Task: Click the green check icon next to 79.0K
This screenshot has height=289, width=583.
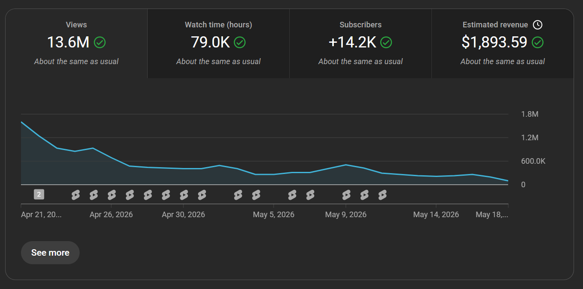Action: [240, 42]
